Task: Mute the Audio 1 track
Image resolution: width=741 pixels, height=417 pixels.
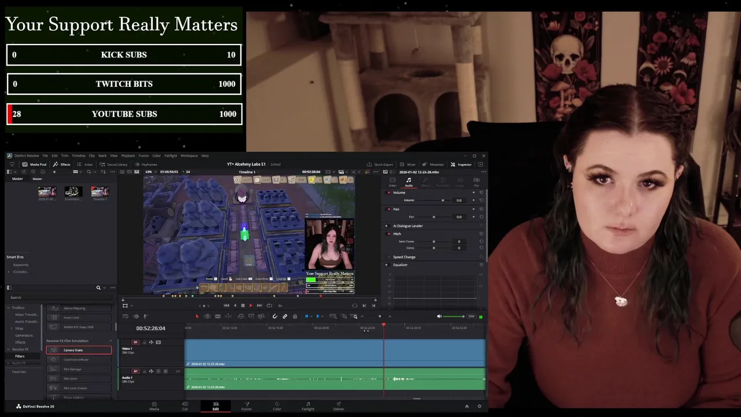Action: 166,371
